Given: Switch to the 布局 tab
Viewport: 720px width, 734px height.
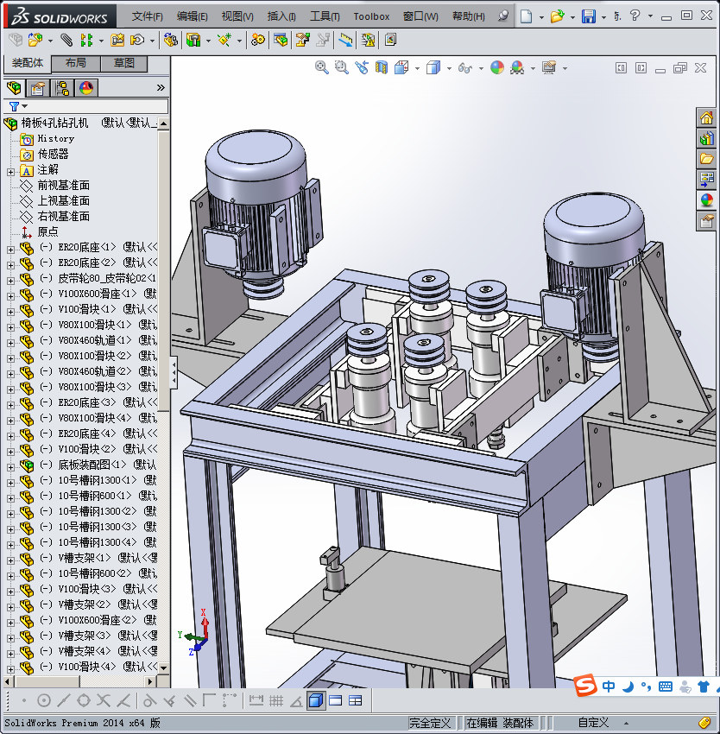Looking at the screenshot, I should tap(75, 63).
